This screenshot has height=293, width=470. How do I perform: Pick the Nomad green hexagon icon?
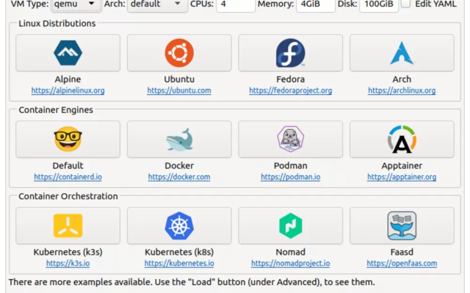coord(290,226)
